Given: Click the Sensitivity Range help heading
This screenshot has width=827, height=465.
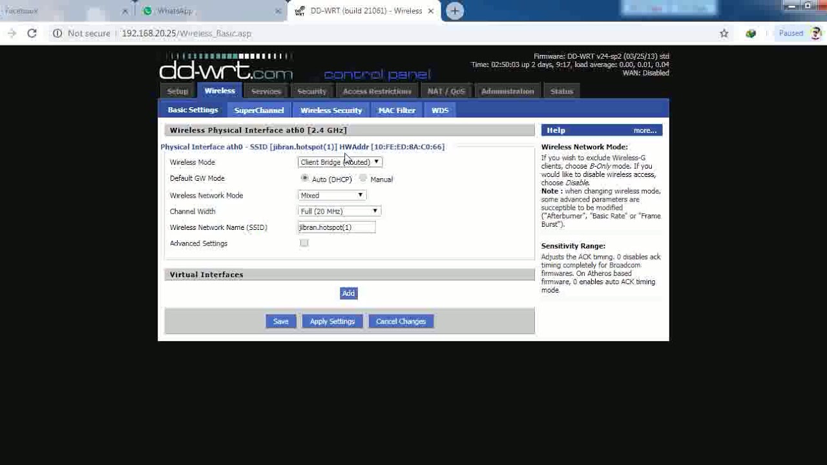Looking at the screenshot, I should [x=573, y=246].
